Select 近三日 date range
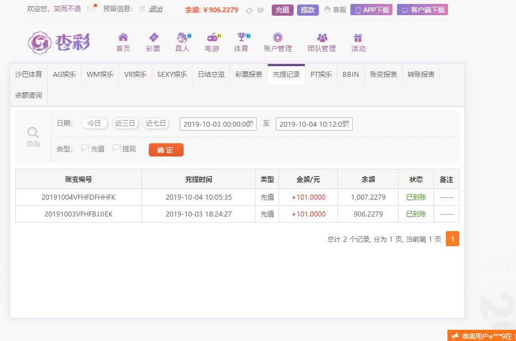The height and width of the screenshot is (341, 516). pos(125,123)
